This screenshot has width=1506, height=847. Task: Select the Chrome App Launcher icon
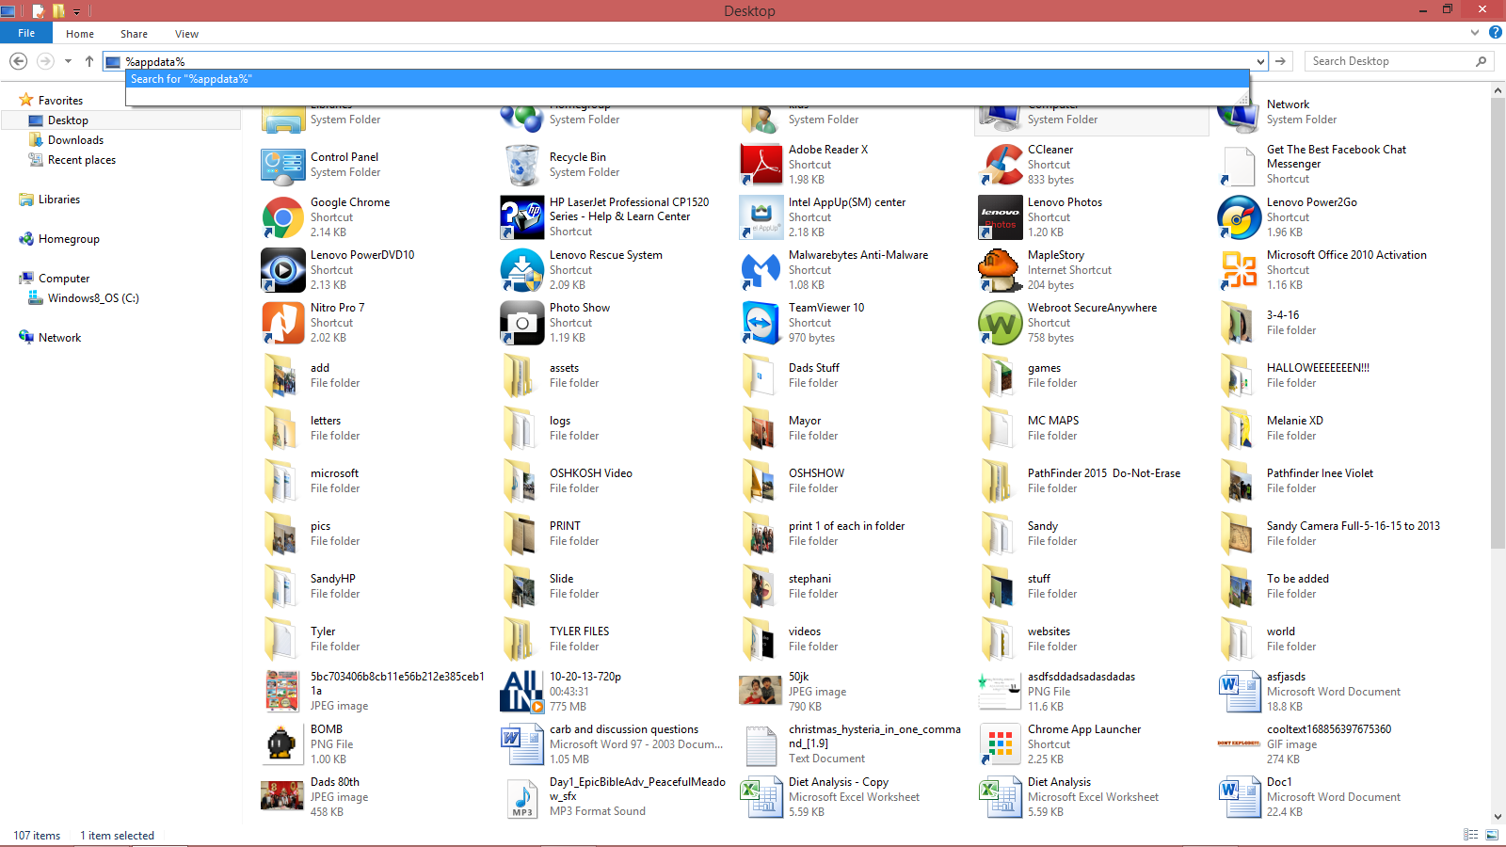coord(1000,744)
